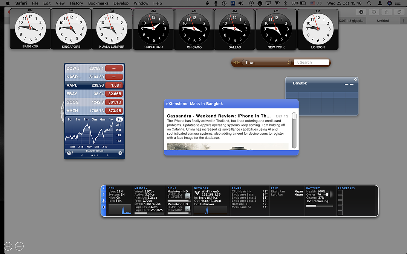Toggle the red DOW J change value

point(114,68)
